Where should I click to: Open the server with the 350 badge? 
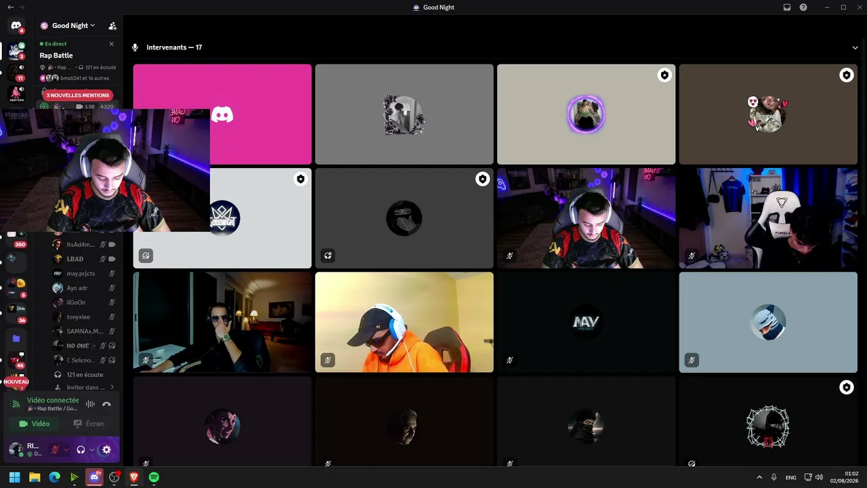coord(16,237)
